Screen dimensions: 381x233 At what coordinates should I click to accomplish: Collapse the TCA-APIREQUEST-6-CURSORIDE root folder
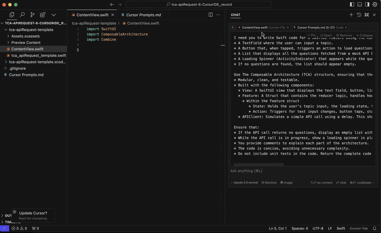[x=34, y=23]
